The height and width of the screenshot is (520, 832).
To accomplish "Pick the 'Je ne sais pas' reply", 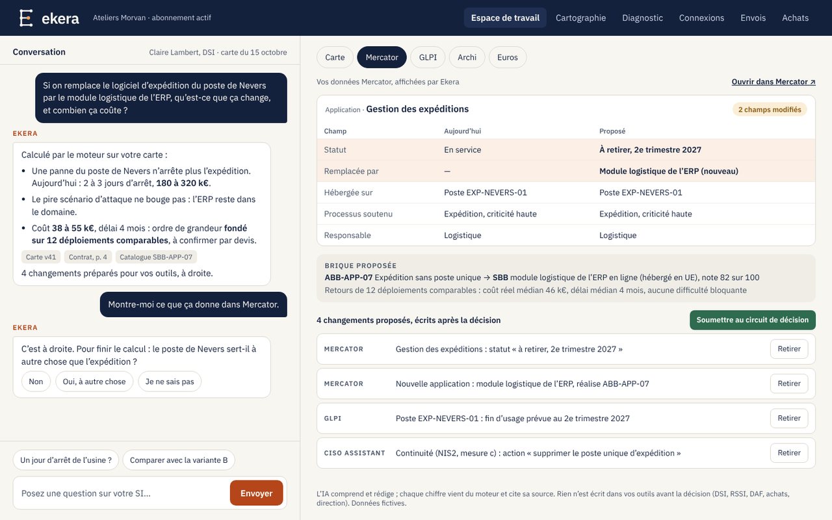I will coord(170,382).
